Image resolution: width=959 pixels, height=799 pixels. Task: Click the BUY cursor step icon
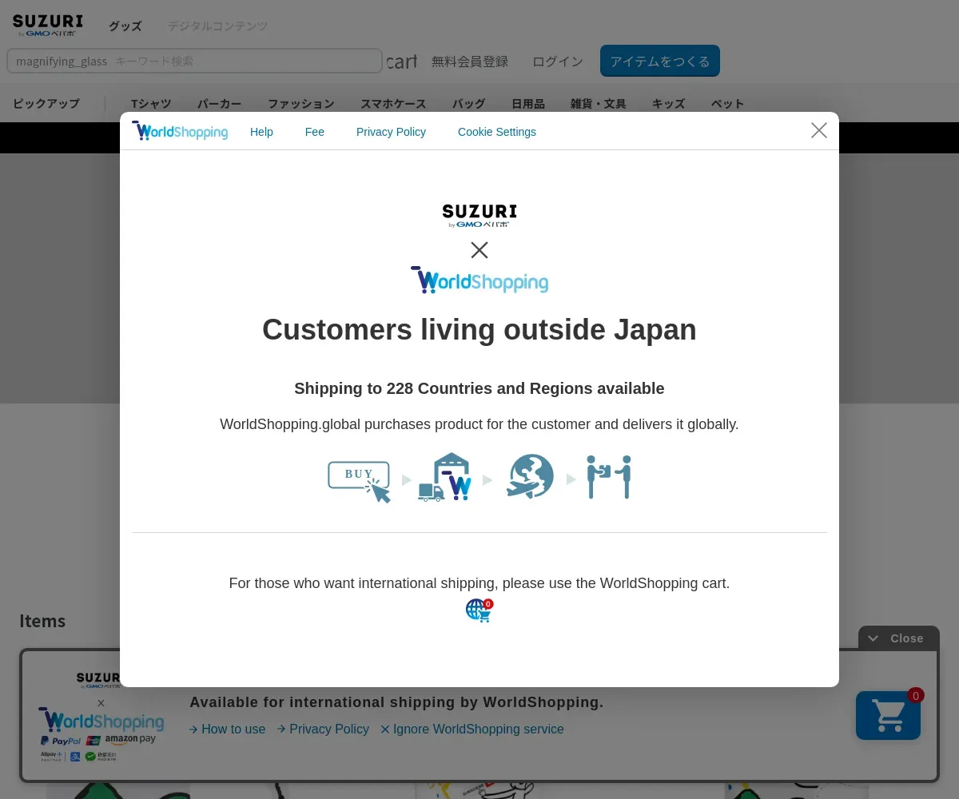click(360, 481)
